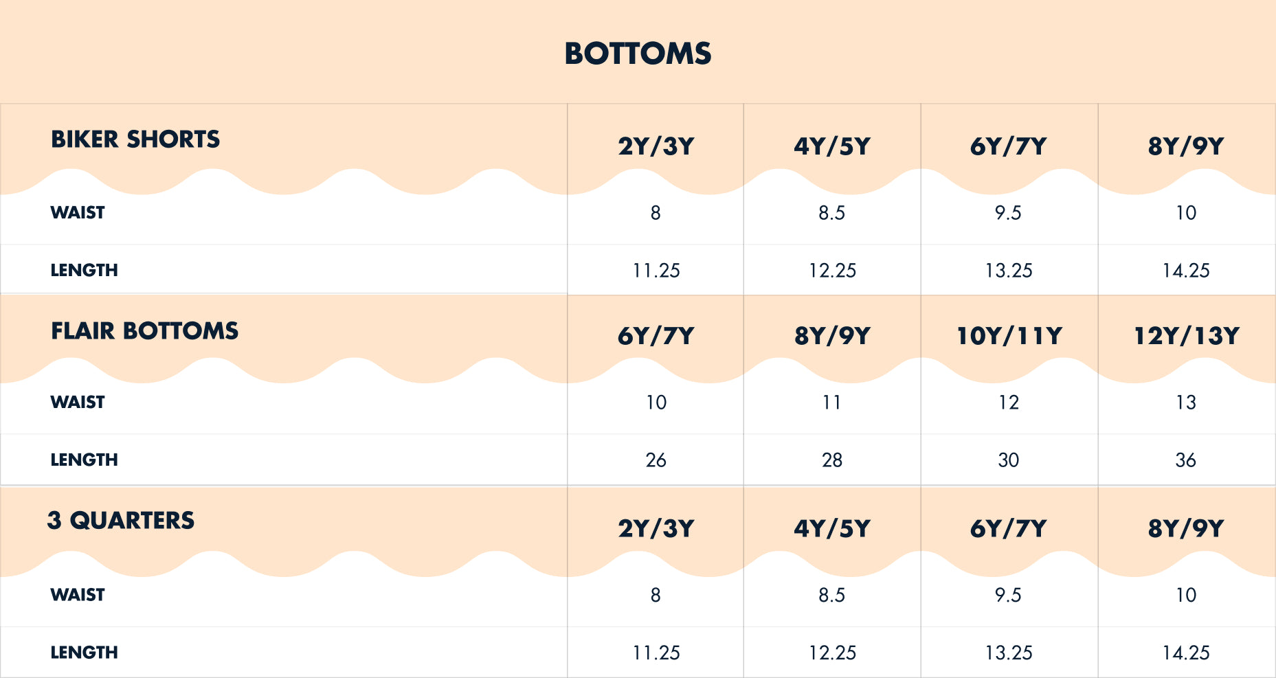The image size is (1276, 678).
Task: Choose the 10Y/11Y size column header
Action: pyautogui.click(x=1009, y=336)
